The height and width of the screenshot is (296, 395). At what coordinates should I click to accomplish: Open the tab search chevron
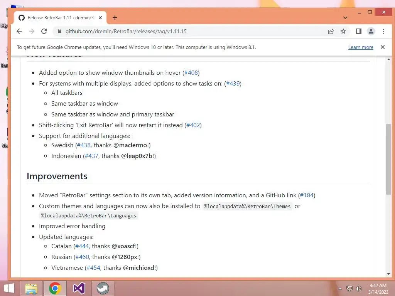click(x=345, y=18)
